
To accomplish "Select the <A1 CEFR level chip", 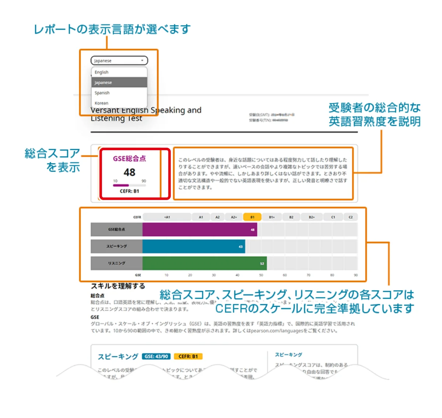I will 167,217.
